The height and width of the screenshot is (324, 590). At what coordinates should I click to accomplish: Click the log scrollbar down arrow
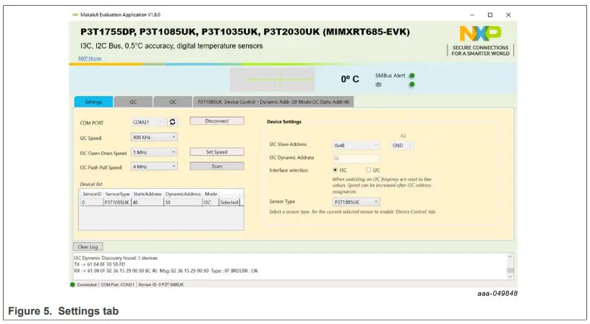510,276
